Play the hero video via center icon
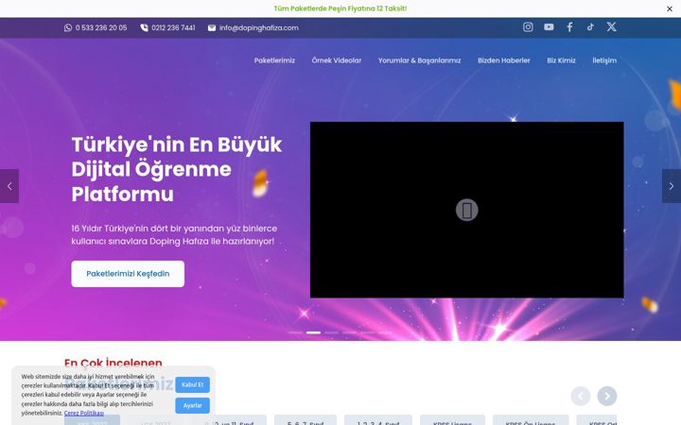The image size is (681, 425). pos(466,210)
